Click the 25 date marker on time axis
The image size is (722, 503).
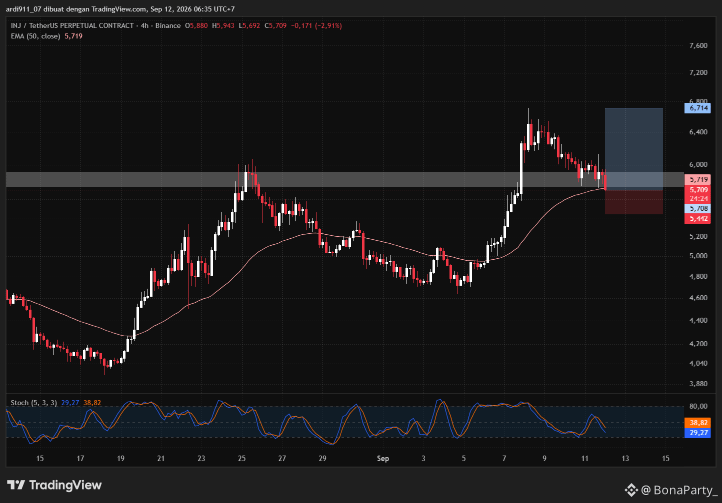tap(242, 459)
